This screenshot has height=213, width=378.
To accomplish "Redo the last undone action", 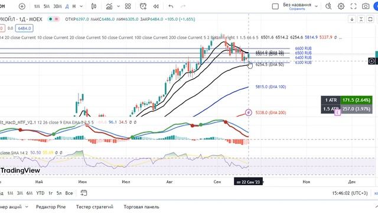I will (x=183, y=7).
